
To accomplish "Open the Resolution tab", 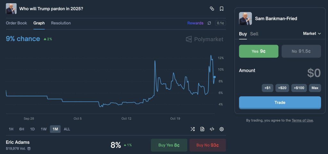I will point(61,23).
